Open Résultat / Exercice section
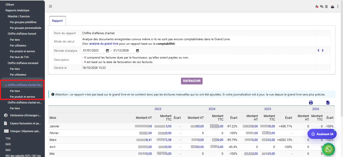Image resolution: width=343 pixels, height=157 pixels. point(19,16)
